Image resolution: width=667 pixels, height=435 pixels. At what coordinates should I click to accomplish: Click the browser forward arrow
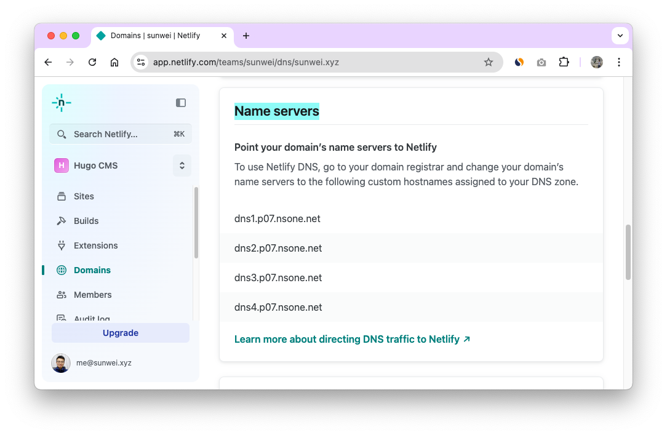point(70,63)
